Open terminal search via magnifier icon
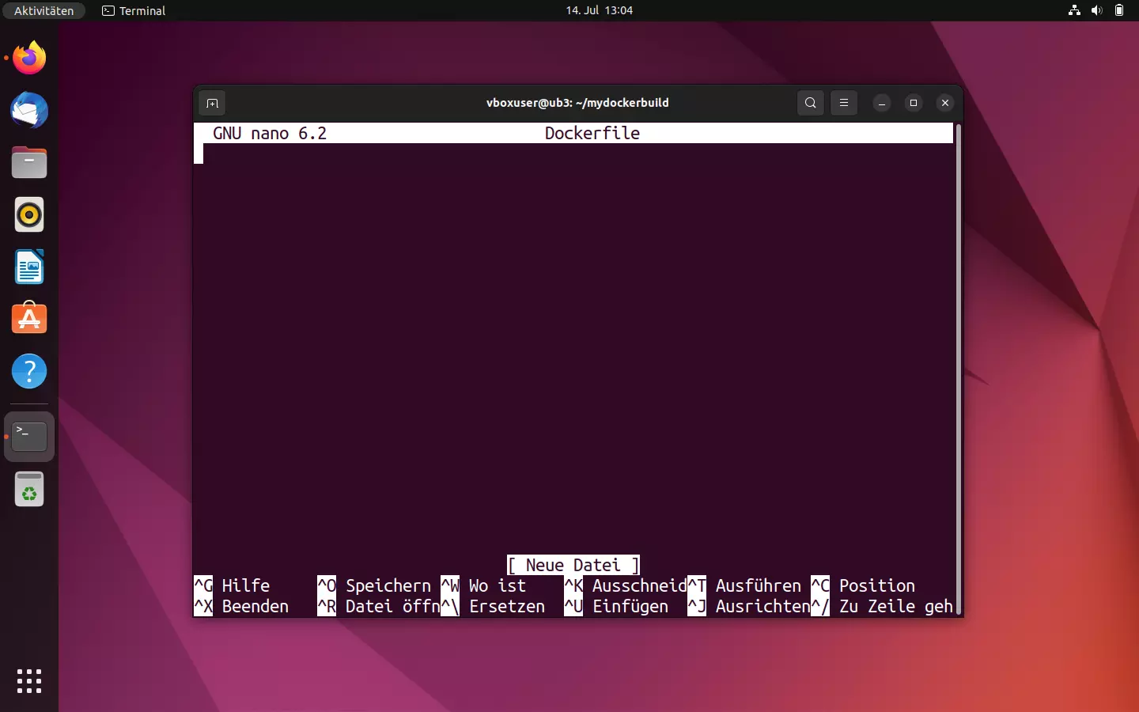The height and width of the screenshot is (712, 1139). (810, 103)
